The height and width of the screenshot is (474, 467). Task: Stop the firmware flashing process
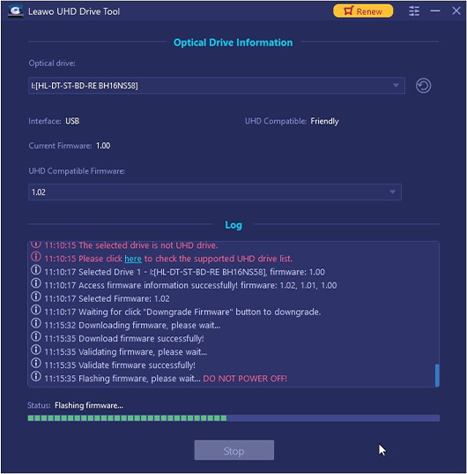tap(234, 450)
